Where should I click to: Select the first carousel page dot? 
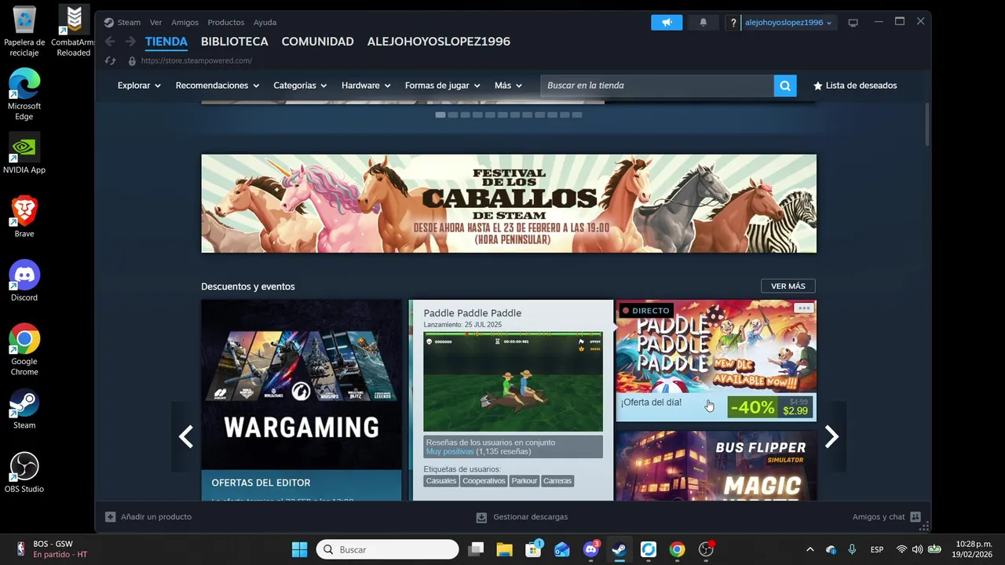pos(440,115)
